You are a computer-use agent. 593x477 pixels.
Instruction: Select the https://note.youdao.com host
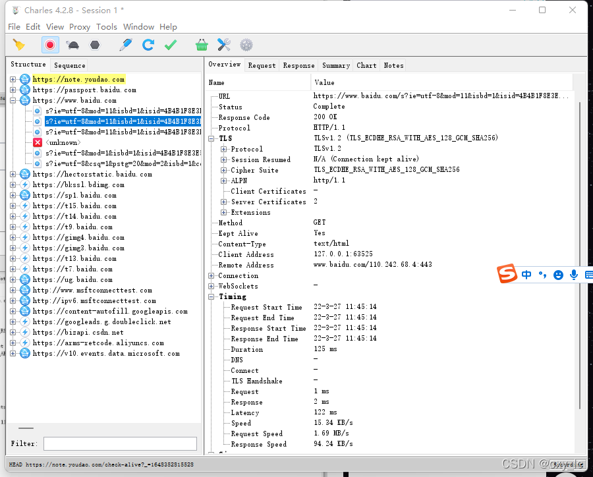point(78,80)
